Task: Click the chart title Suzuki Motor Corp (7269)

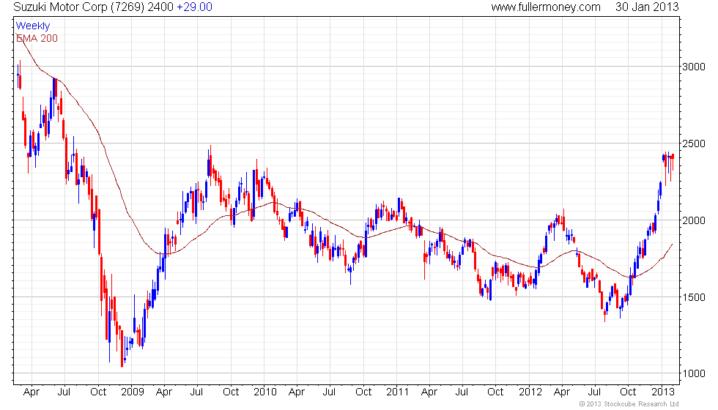Action: coord(79,7)
